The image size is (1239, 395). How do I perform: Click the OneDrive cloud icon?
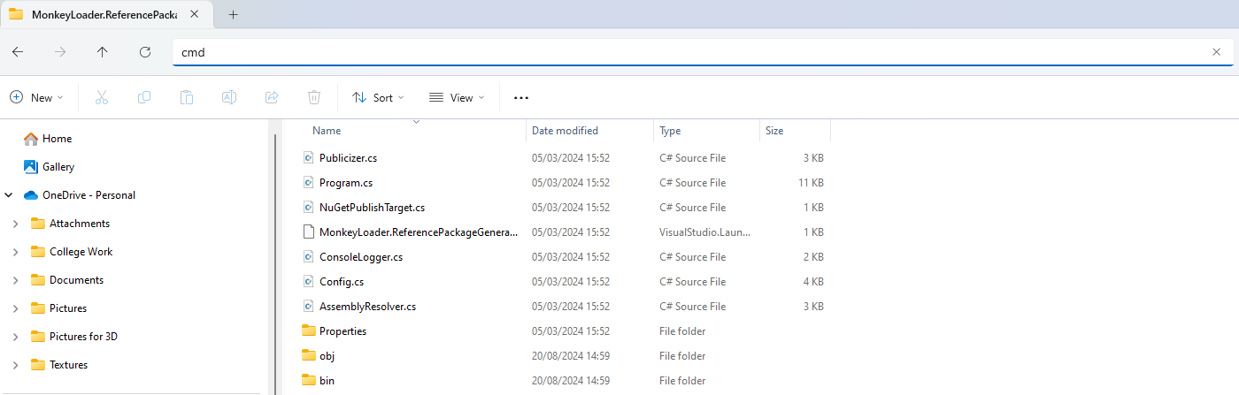click(31, 195)
